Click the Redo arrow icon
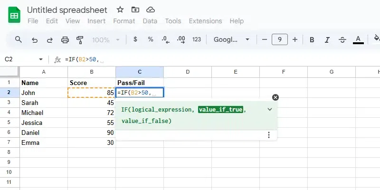 (49, 39)
